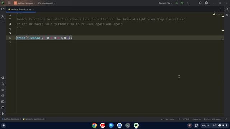230x129 pixels.
Task: Open the Git version control tool window
Action: click(x=3, y=114)
